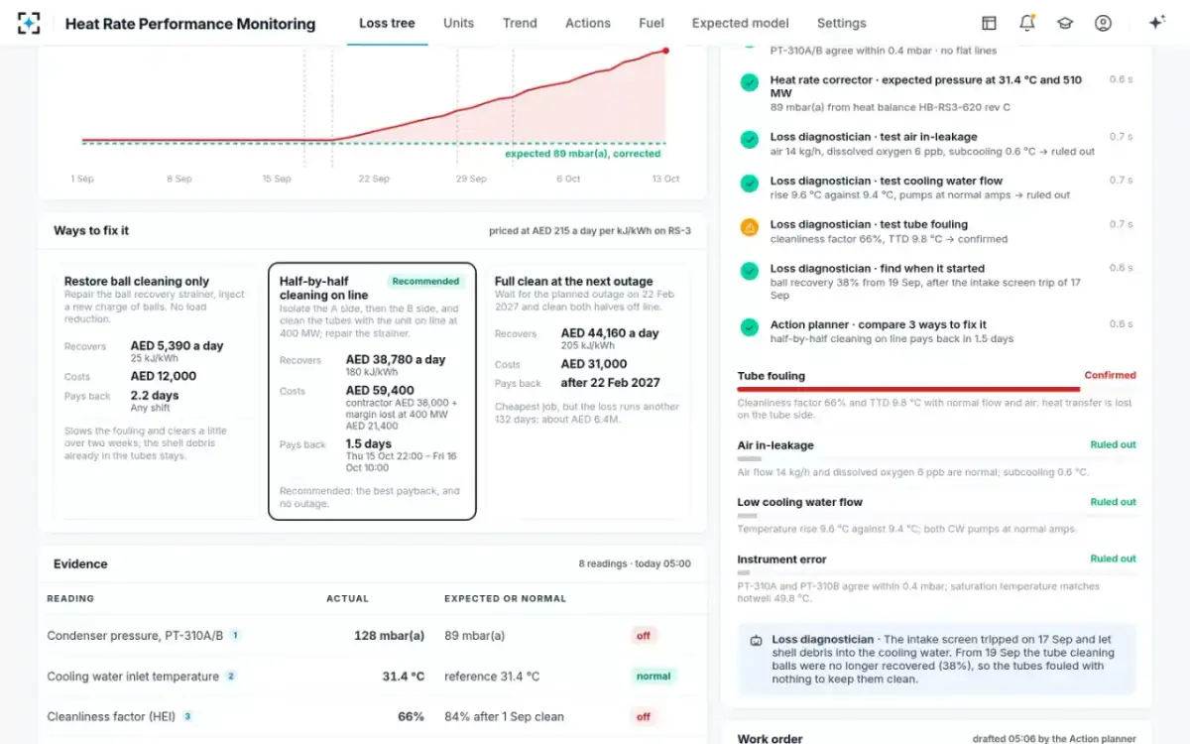Viewport: 1190px width, 744px height.
Task: Click the off status pill for Condenser pressure
Action: tap(644, 636)
